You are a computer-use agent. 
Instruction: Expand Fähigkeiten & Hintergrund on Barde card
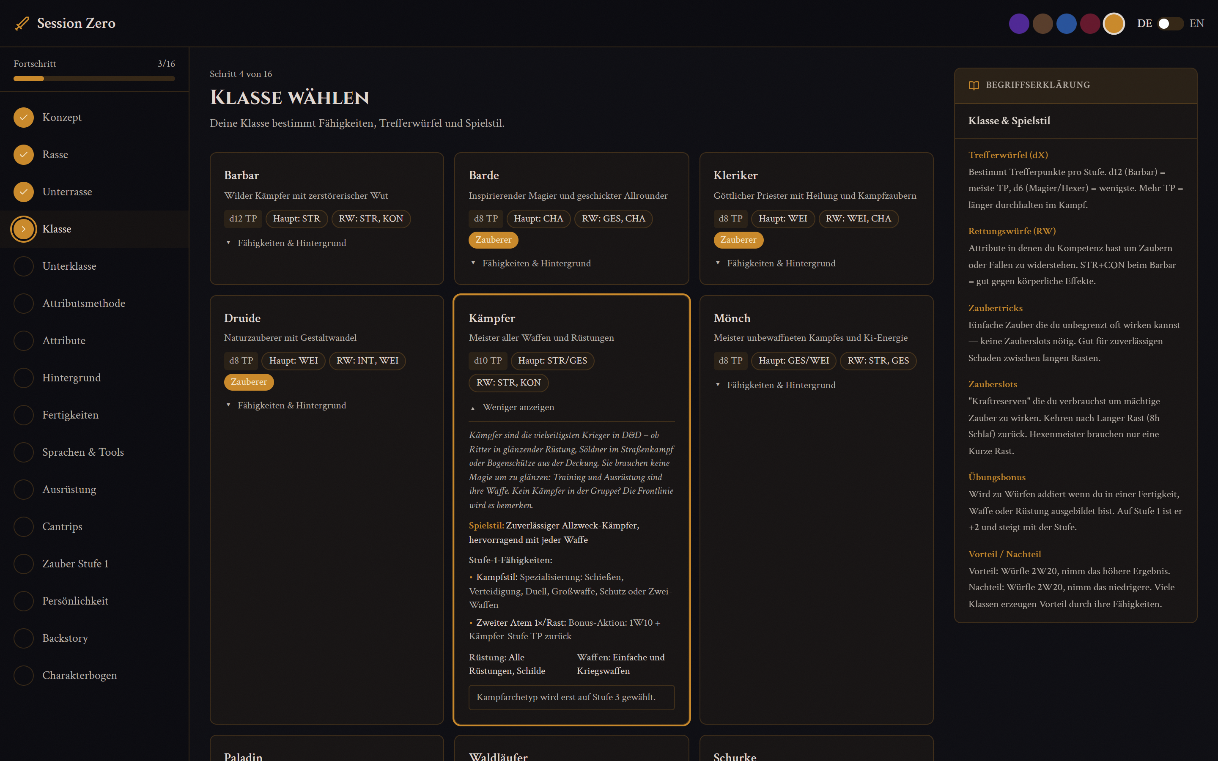(530, 263)
